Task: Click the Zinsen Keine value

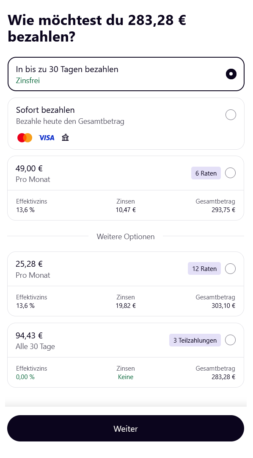Action: click(x=126, y=377)
